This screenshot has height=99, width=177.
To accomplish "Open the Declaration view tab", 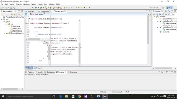I will (50, 72).
